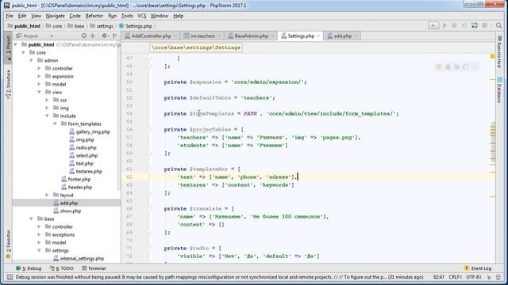Open the Event Log tool window
508x285 pixels.
pyautogui.click(x=478, y=268)
